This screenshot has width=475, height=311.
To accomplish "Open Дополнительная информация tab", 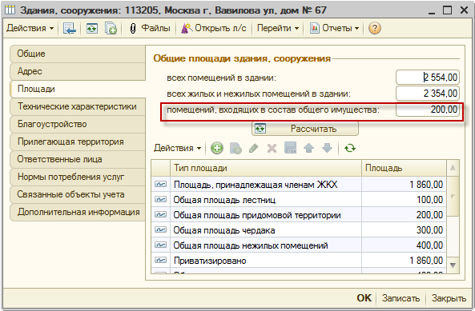I will pos(78,212).
